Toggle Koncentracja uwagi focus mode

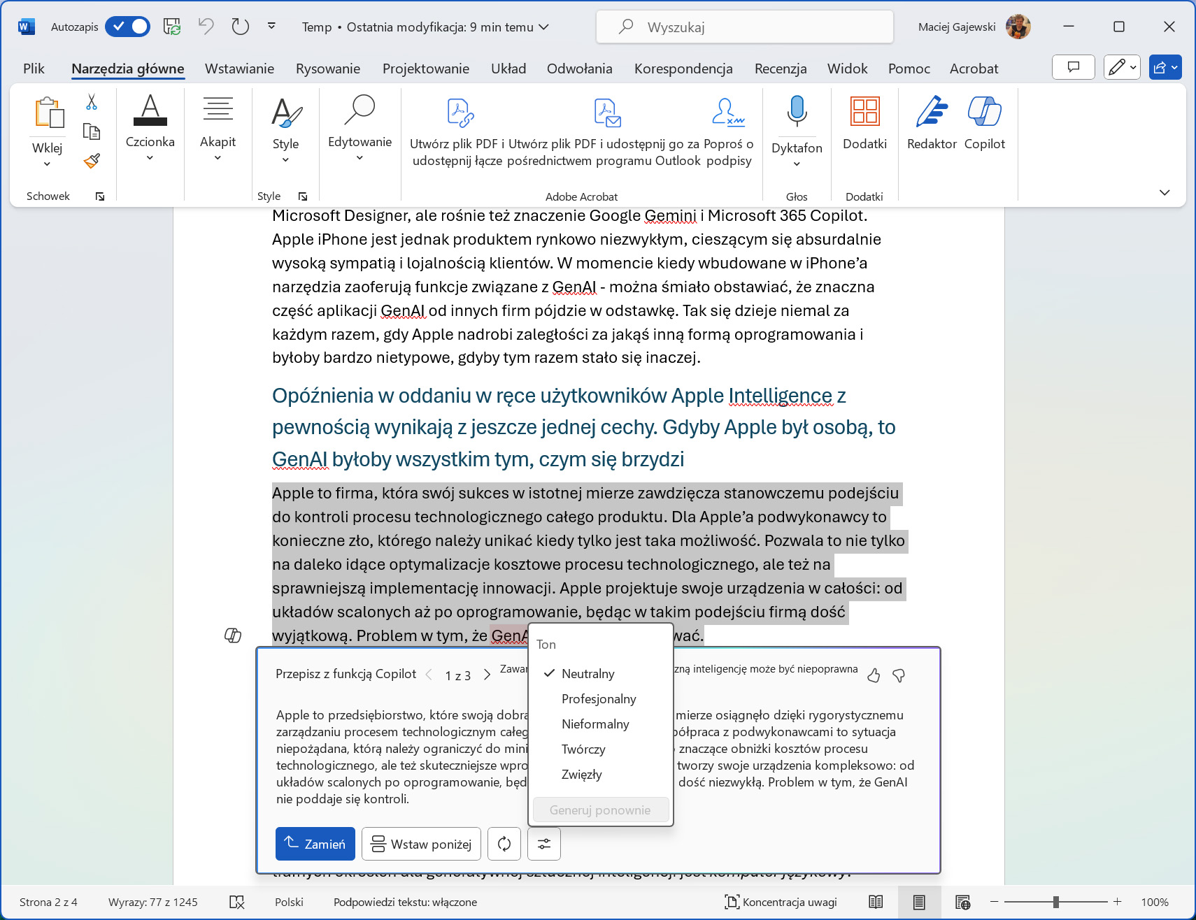[x=781, y=902]
